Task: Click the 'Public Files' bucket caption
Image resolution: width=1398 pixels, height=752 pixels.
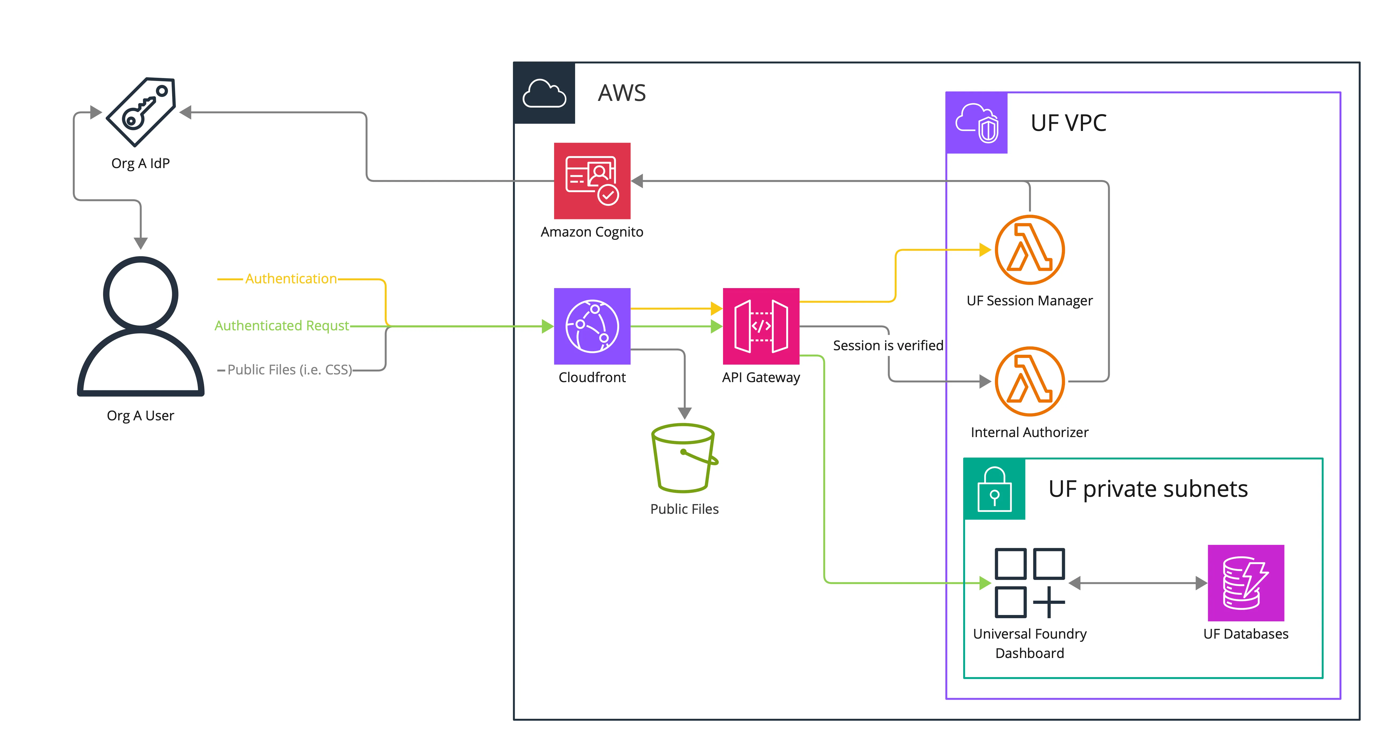Action: [x=684, y=510]
